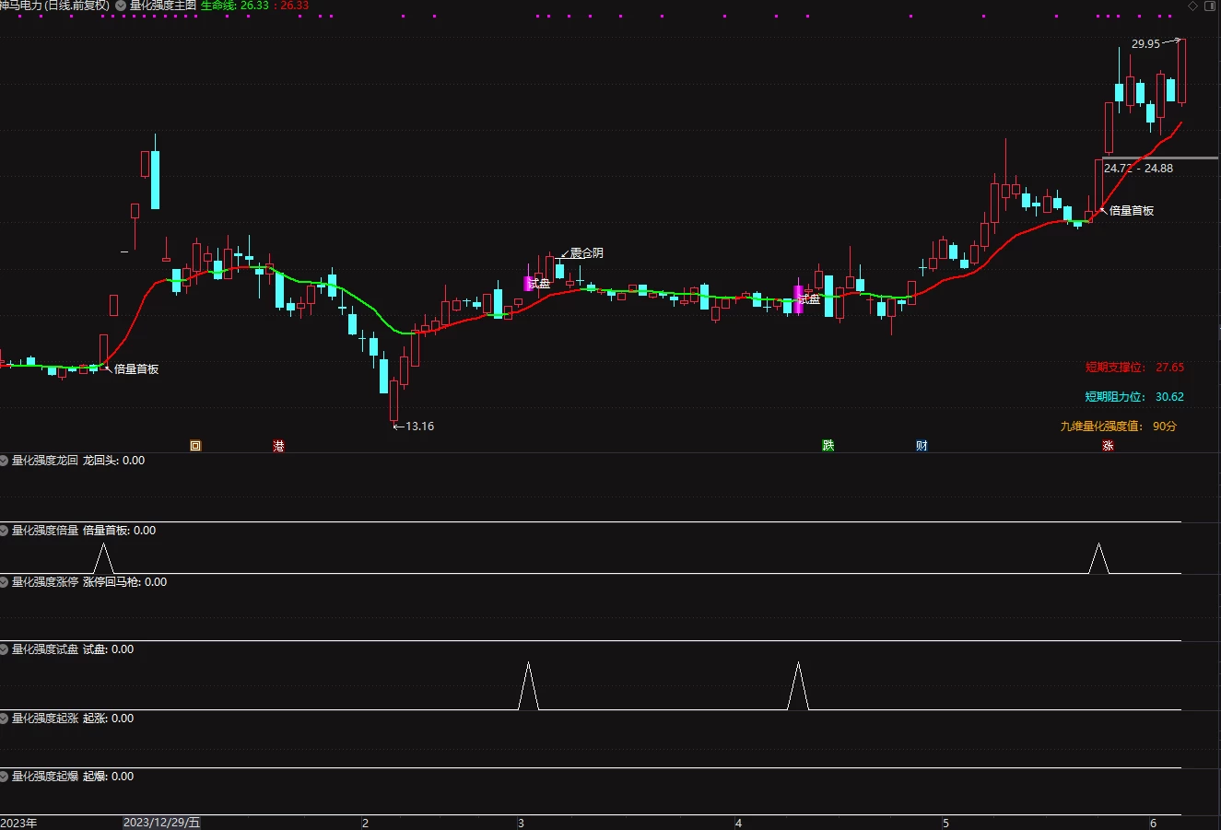Click the 2023年 label on time axis
This screenshot has height=830, width=1221.
pos(19,823)
